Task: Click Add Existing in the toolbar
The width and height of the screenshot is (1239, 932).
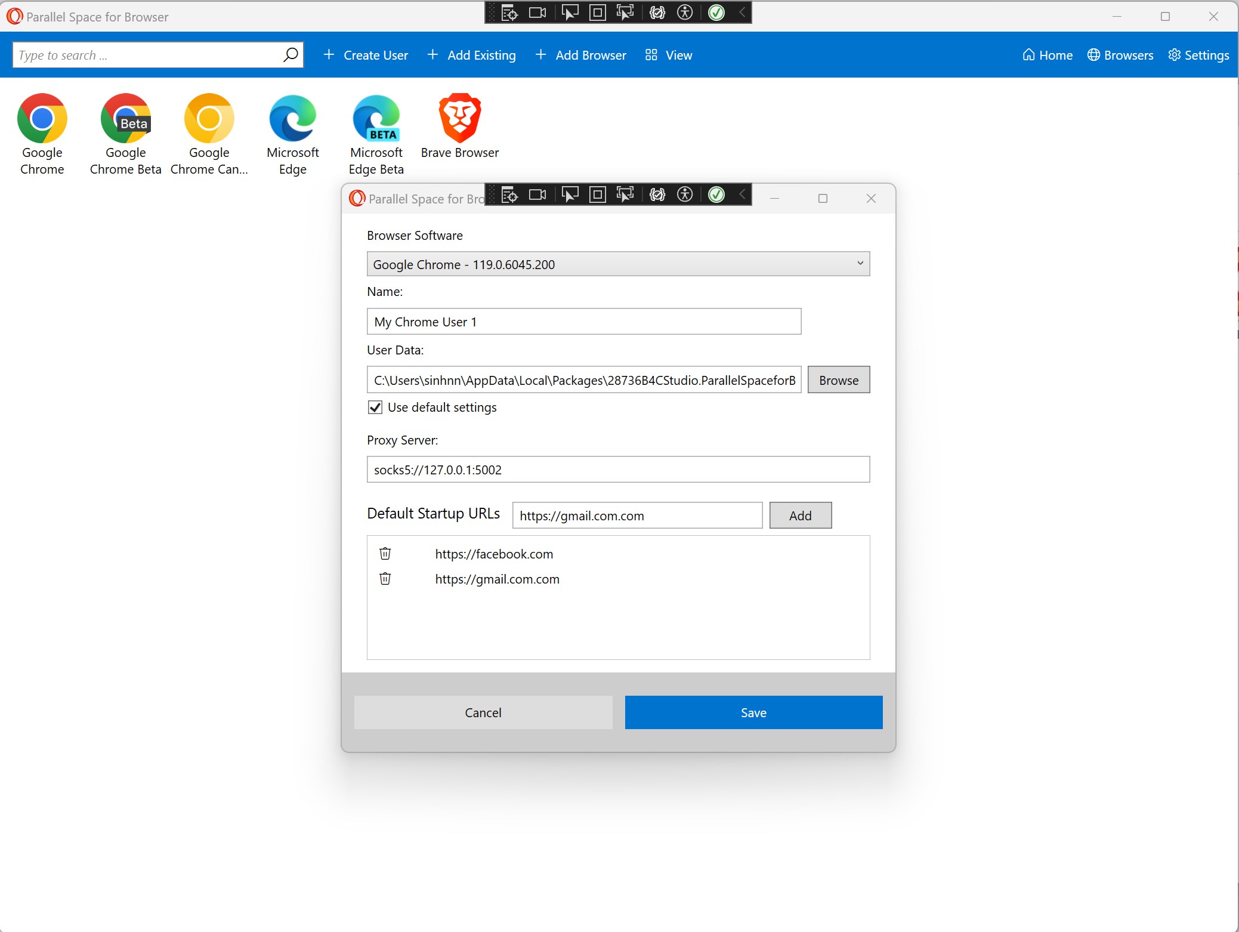Action: pos(471,55)
